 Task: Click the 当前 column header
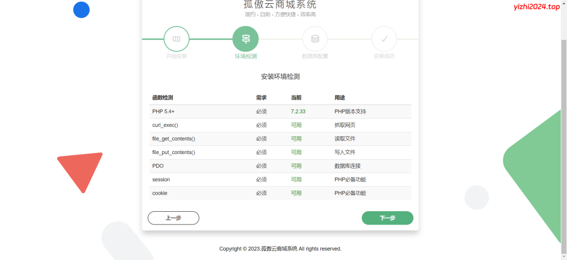pyautogui.click(x=296, y=98)
